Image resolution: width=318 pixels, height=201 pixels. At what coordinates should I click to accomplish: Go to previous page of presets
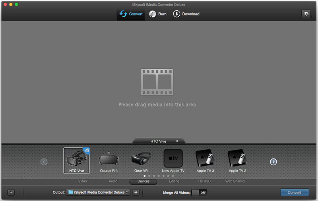[44, 162]
